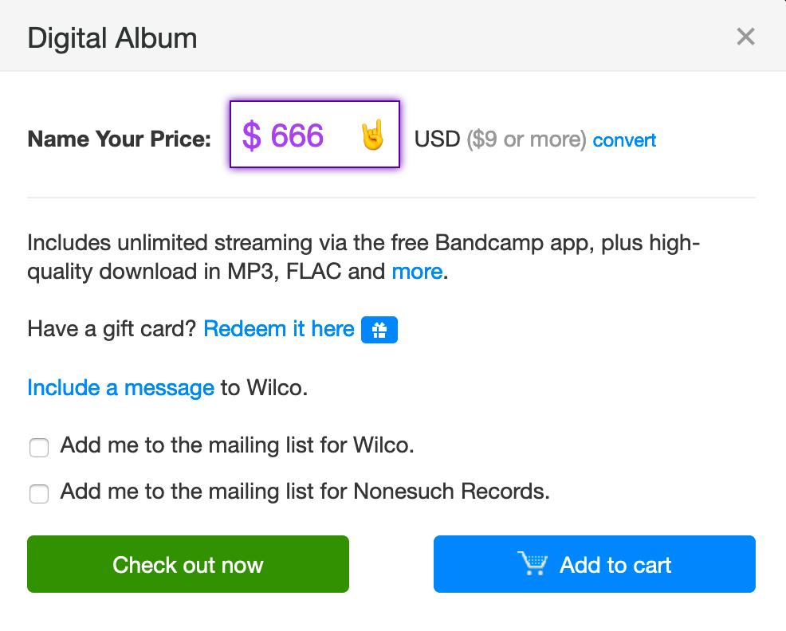Click the Nonesuch Records mailing list label
Screen dimensions: 786x631
(x=305, y=491)
